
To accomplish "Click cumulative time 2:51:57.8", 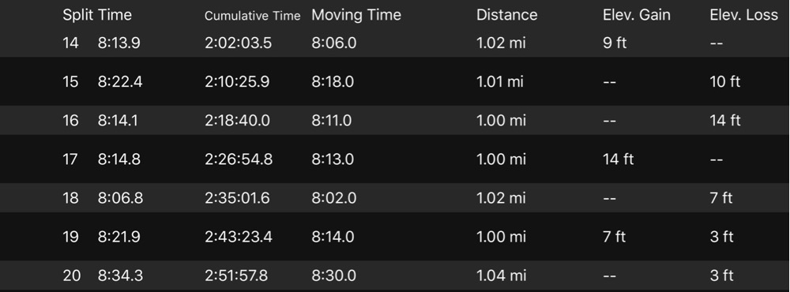I will coord(236,276).
